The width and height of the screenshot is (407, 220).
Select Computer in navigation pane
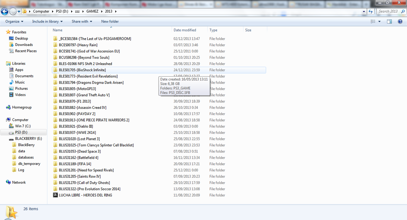(x=20, y=120)
